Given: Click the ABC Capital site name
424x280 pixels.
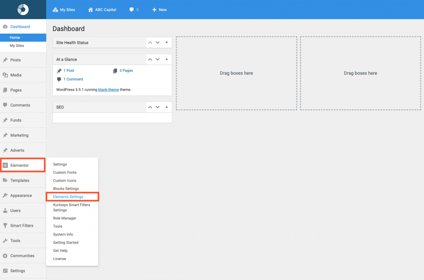Looking at the screenshot, I should [106, 10].
